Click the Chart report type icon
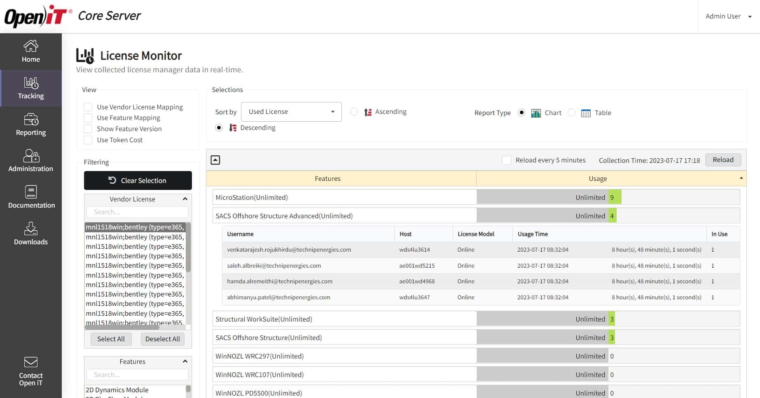 (536, 113)
